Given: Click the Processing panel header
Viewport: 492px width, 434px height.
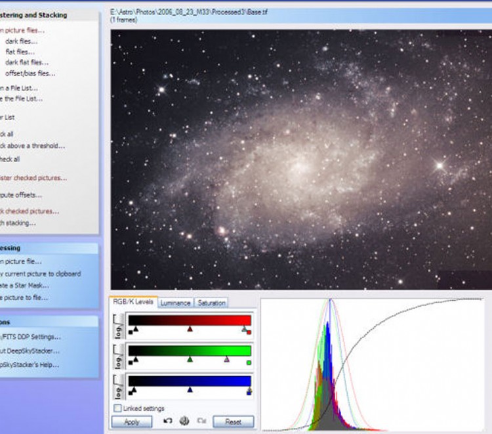Looking at the screenshot, I should (x=49, y=248).
